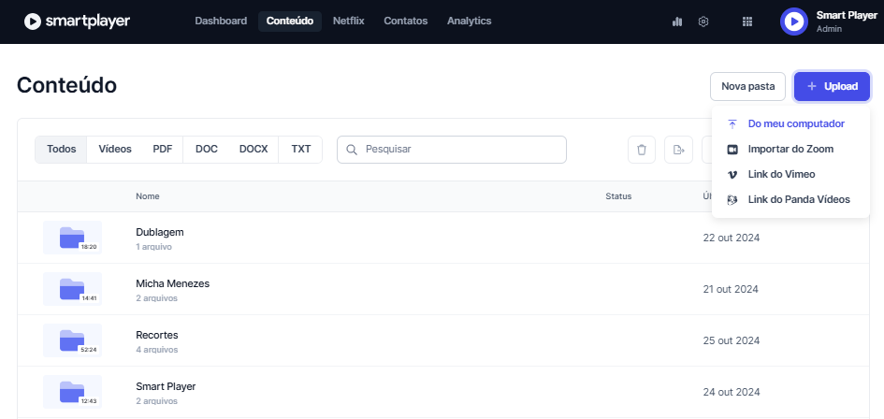The image size is (884, 419).
Task: Open the bar chart statistics icon
Action: 677,22
